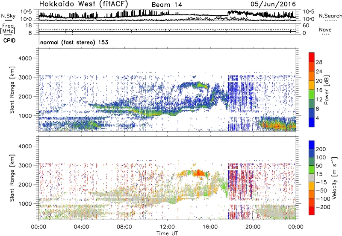Click the '04:00' time tick label
This screenshot has width=342, height=236.
tap(82, 227)
